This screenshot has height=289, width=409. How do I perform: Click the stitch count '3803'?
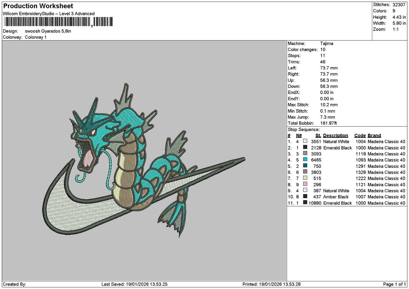(x=316, y=172)
